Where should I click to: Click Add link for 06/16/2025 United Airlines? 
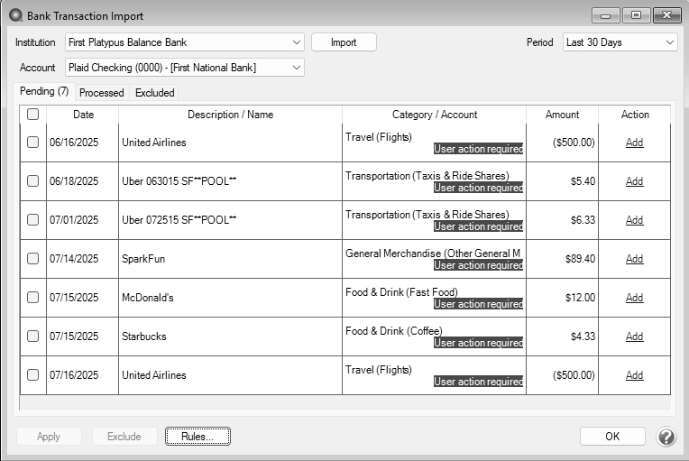click(x=634, y=143)
